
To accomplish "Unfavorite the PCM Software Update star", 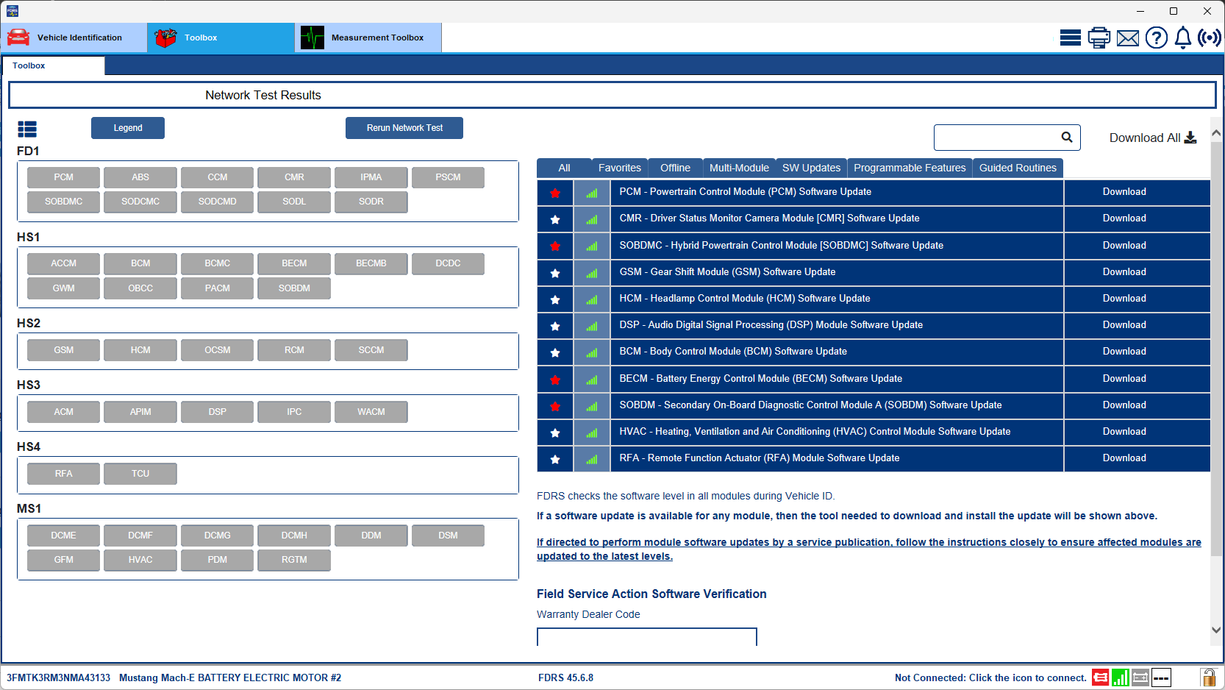I will (555, 193).
